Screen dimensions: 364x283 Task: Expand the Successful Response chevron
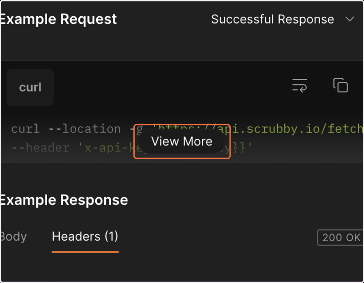point(350,19)
